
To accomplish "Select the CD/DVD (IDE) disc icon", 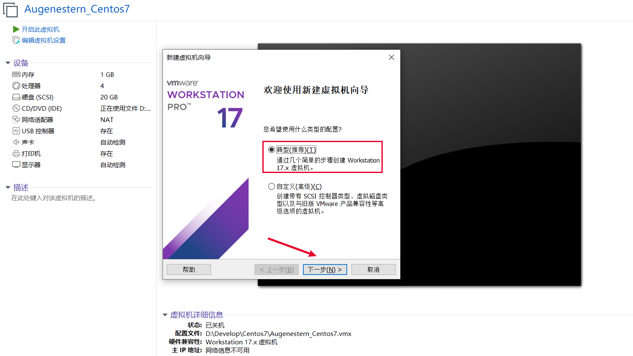I will click(16, 108).
